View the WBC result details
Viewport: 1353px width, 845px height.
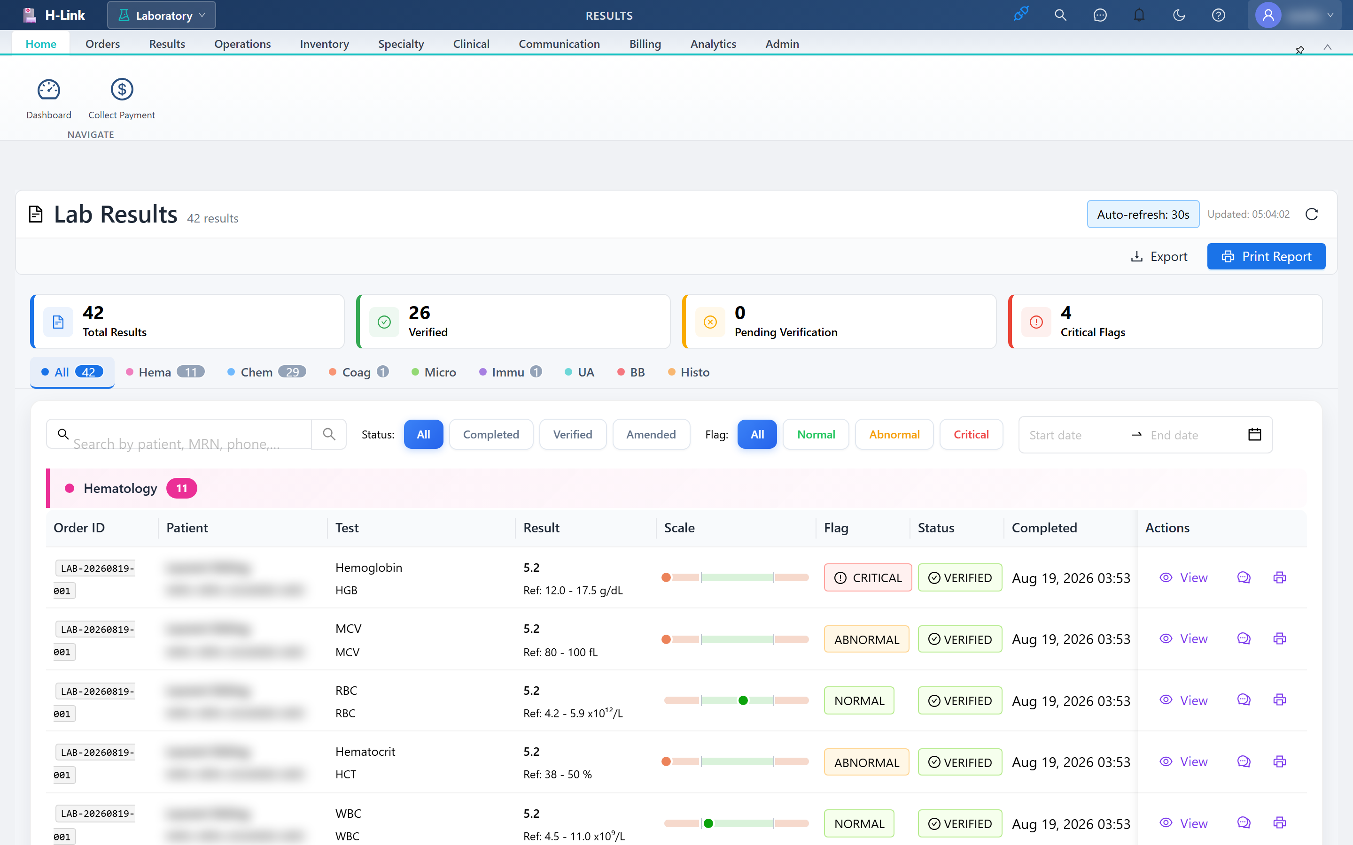point(1183,822)
